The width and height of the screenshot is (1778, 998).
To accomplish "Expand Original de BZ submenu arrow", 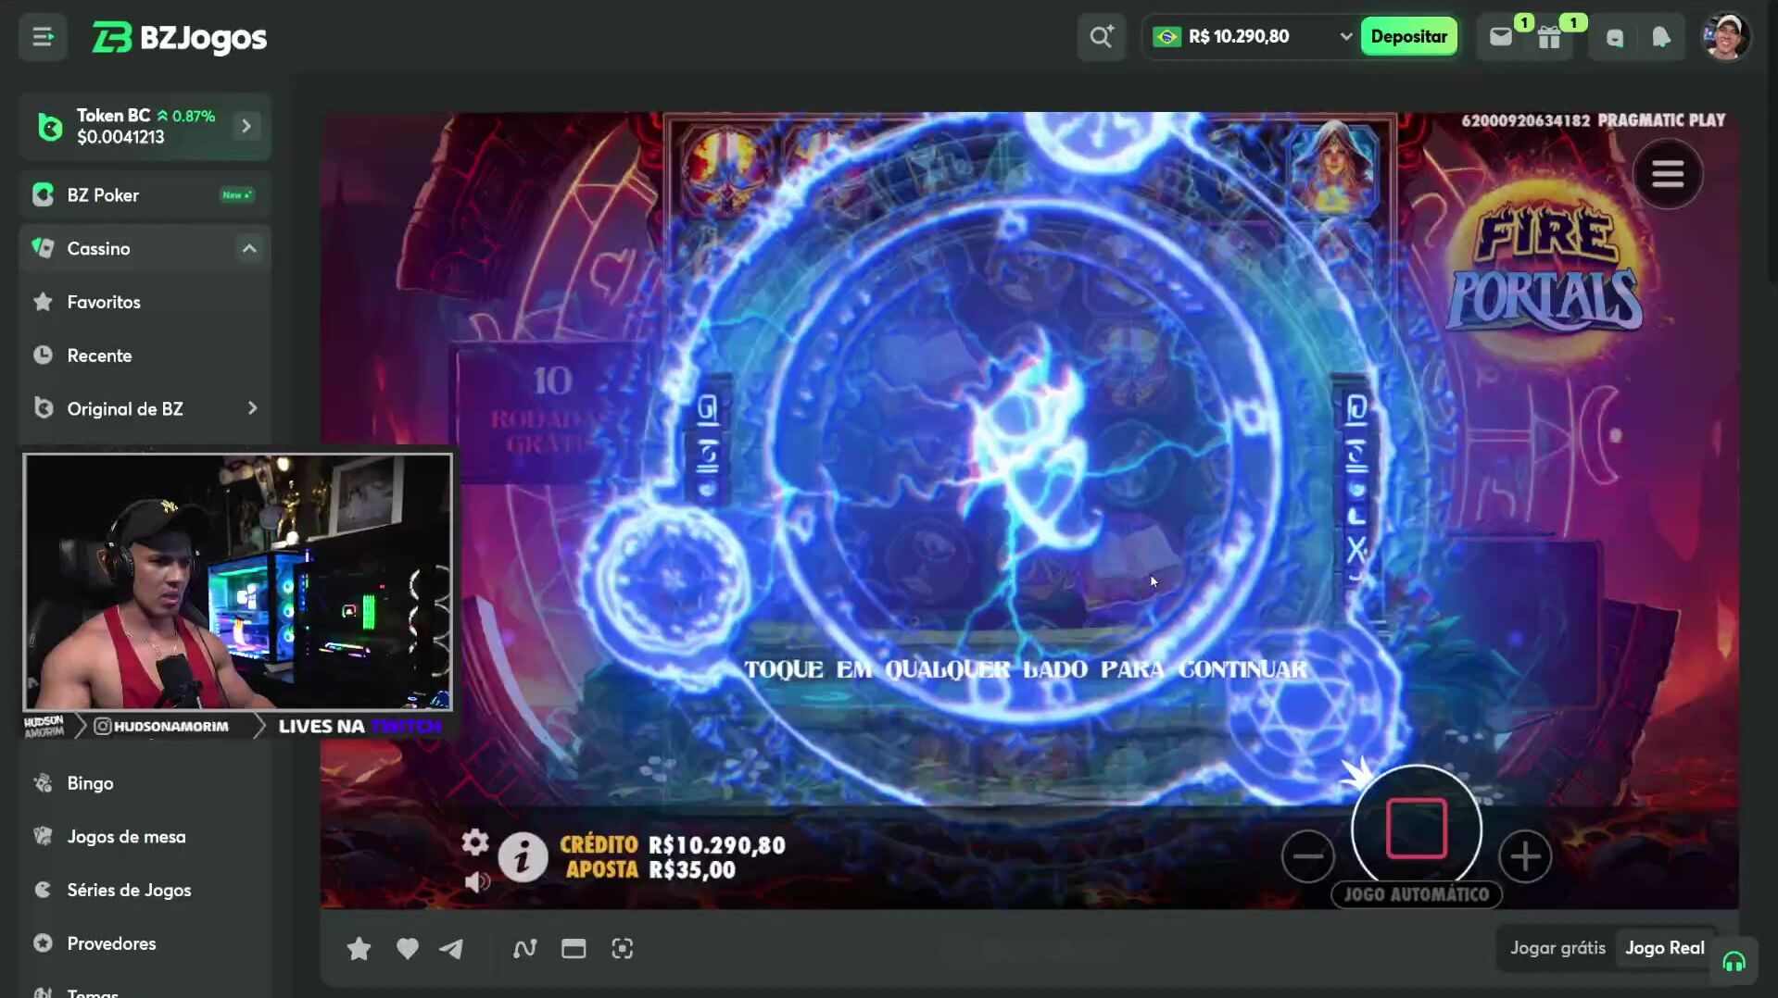I will [x=252, y=408].
